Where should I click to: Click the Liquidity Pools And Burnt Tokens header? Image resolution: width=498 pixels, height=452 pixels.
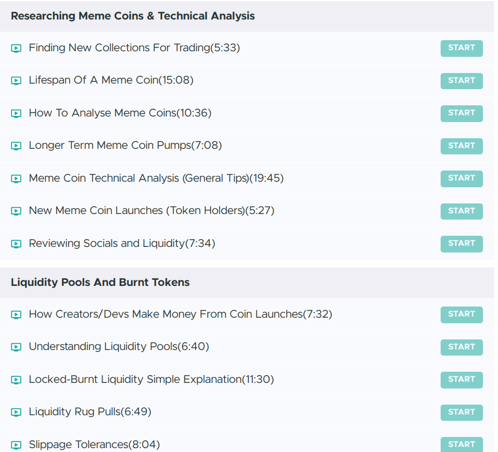pyautogui.click(x=100, y=283)
